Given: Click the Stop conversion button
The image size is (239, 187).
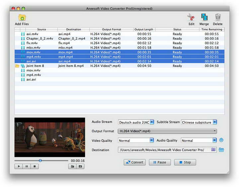Looking at the screenshot, I should (185, 162).
